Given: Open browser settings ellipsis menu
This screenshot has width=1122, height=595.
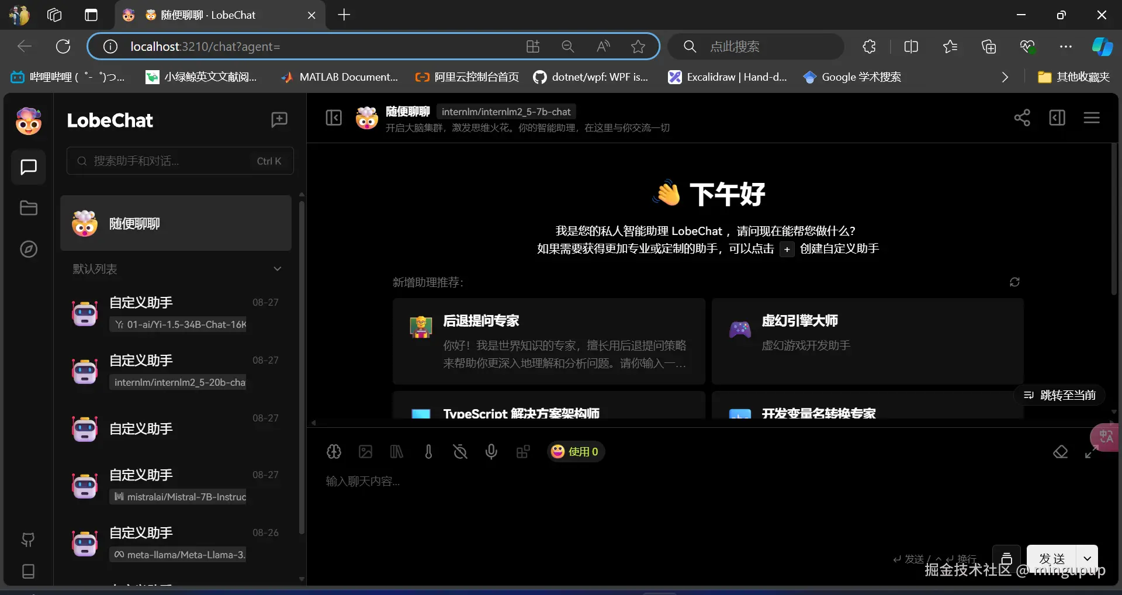Looking at the screenshot, I should coord(1066,46).
